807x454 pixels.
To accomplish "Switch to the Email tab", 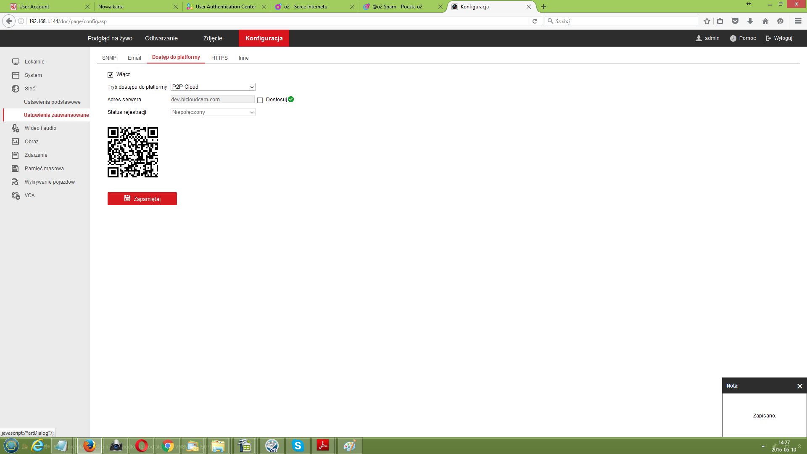I will coord(134,58).
